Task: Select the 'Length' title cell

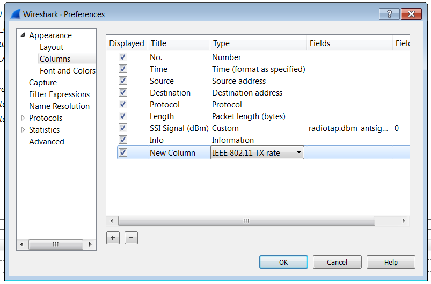Action: [162, 116]
